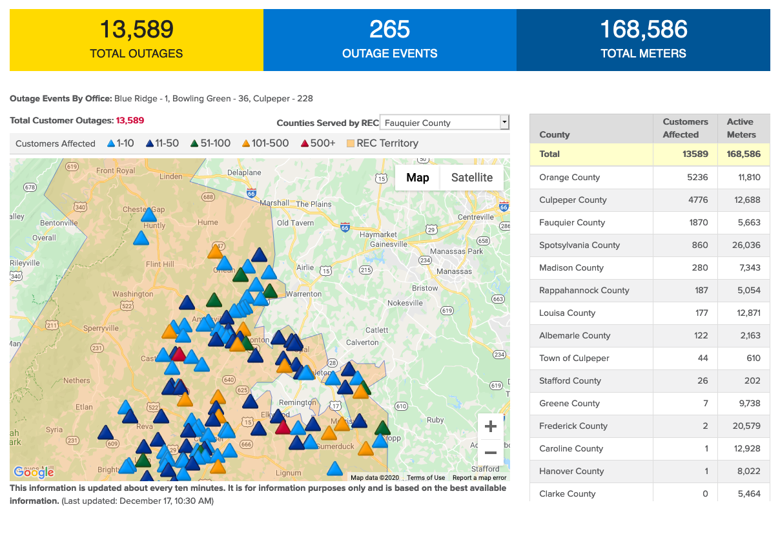Viewport: 780px width, 549px height.
Task: Select the Rappahannock County row
Action: click(x=650, y=290)
